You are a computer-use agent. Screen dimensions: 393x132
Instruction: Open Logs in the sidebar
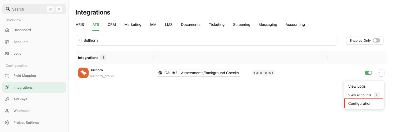(34, 53)
